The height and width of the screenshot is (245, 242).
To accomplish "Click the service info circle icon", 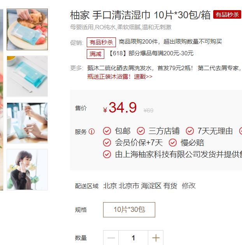I will (91, 132).
